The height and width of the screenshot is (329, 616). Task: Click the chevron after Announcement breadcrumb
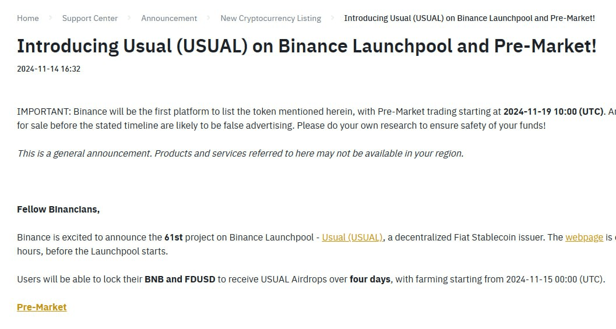pyautogui.click(x=209, y=18)
